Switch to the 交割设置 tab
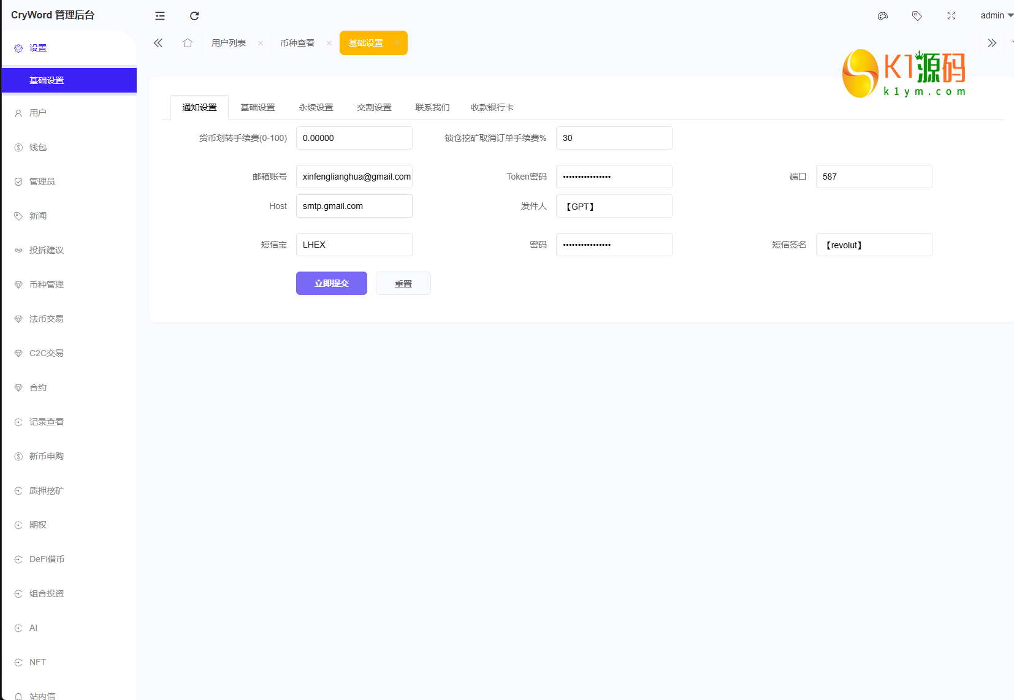 [374, 107]
